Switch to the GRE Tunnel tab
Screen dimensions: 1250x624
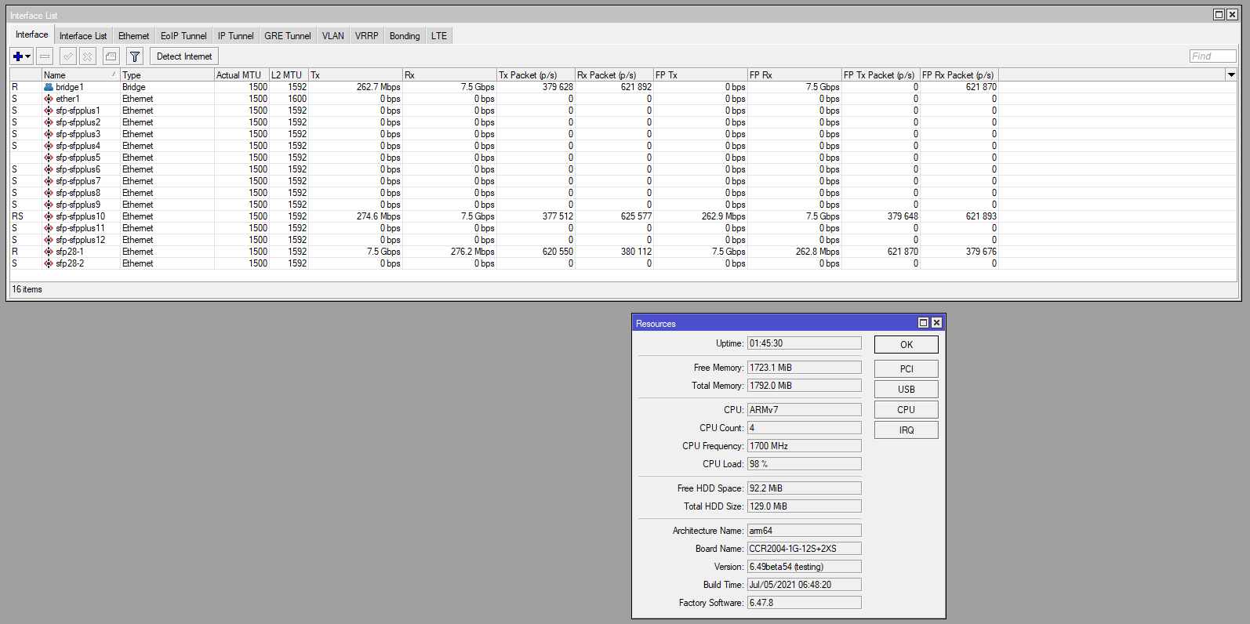coord(288,36)
